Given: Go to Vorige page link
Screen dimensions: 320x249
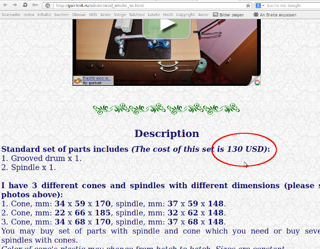Looking at the screenshot, I should [x=120, y=15].
